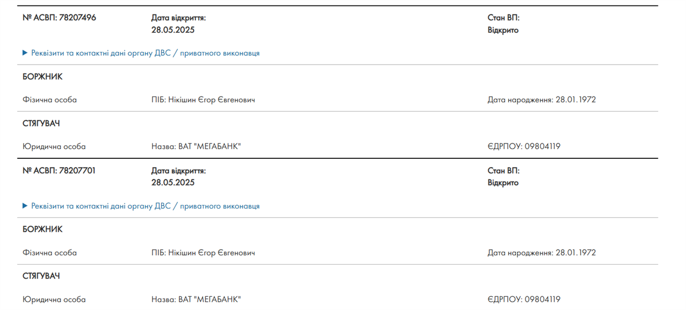
Task: Select the record number № АСВП: 78207496
Action: 59,18
